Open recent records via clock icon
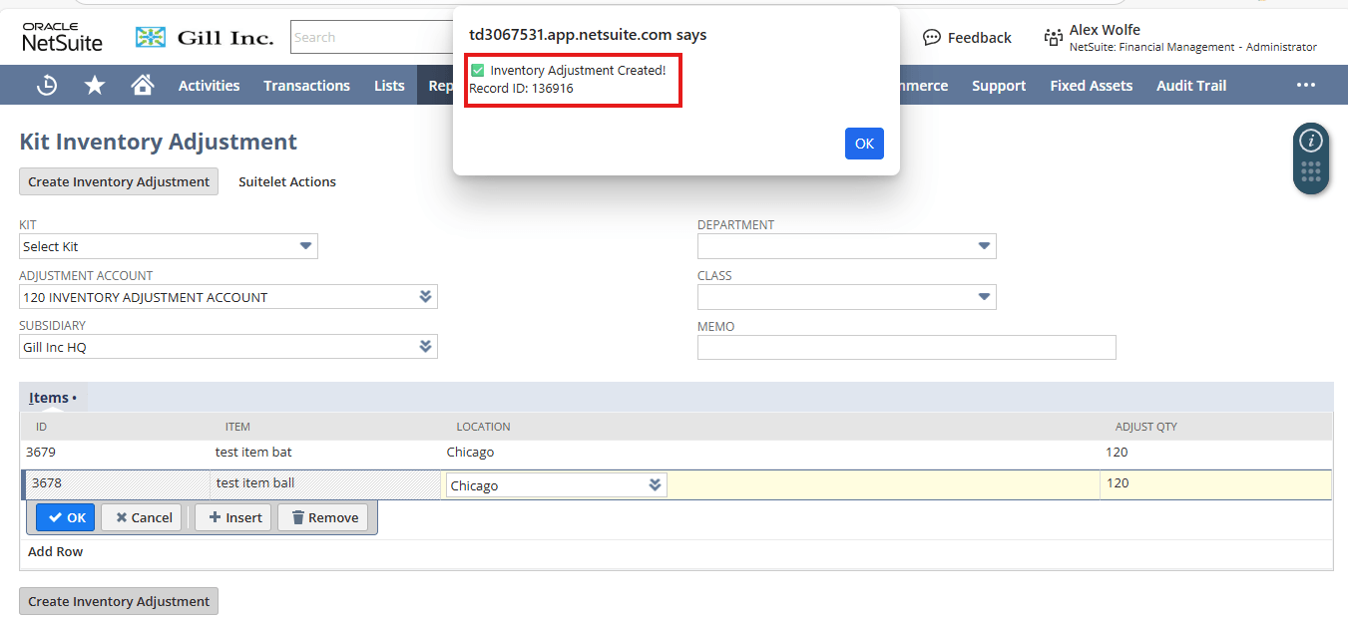 46,85
